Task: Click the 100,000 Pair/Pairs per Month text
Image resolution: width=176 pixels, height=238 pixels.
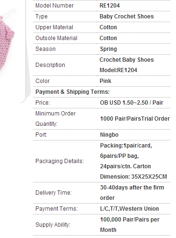Action: point(130,225)
